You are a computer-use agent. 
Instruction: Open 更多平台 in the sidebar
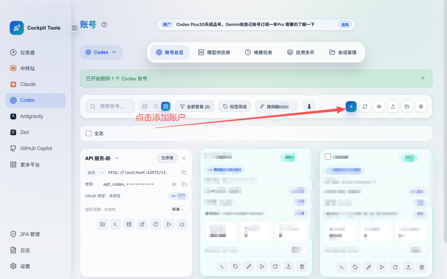coord(36,165)
